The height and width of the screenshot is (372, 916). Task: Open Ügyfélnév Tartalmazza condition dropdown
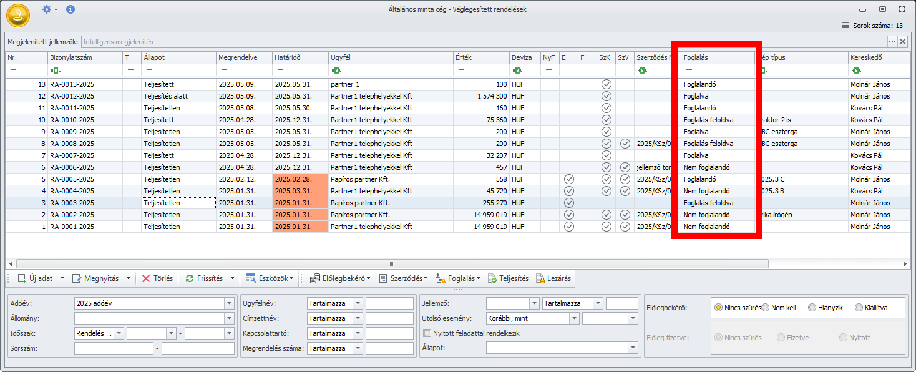[358, 303]
